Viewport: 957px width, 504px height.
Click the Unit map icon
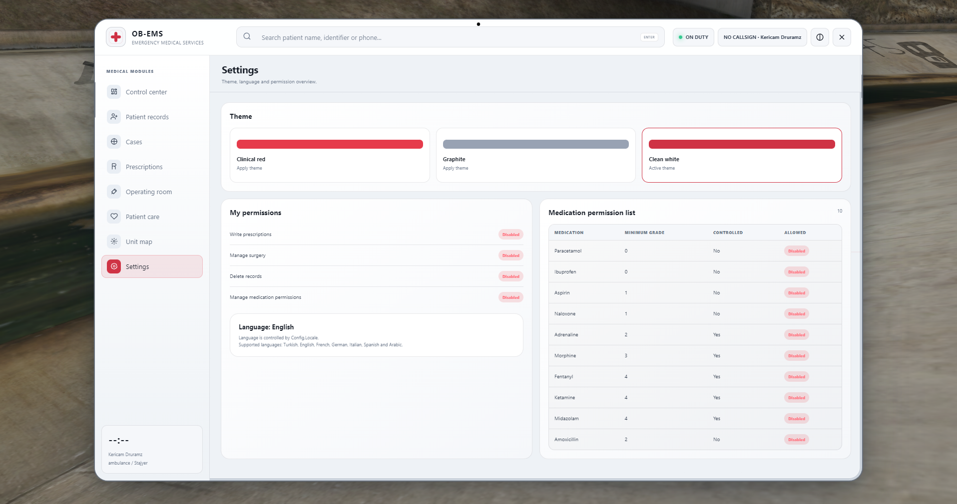(114, 242)
